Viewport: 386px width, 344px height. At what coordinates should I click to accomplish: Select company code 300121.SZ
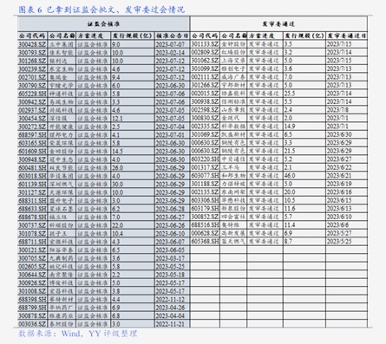32,250
